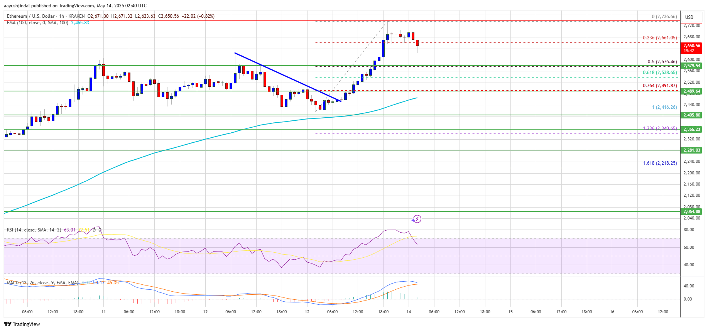Click the RSI (14, close, SMA, 14, 2) legend
The width and height of the screenshot is (708, 331).
click(x=34, y=230)
